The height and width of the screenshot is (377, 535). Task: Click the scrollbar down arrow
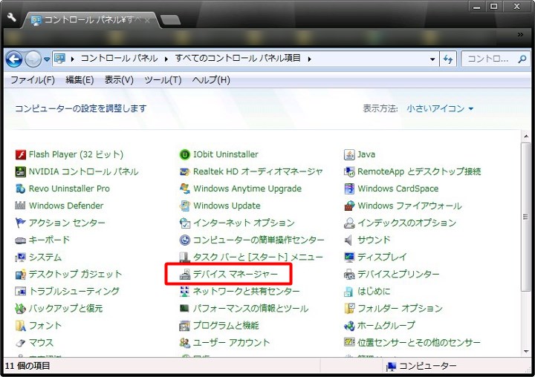coord(525,352)
